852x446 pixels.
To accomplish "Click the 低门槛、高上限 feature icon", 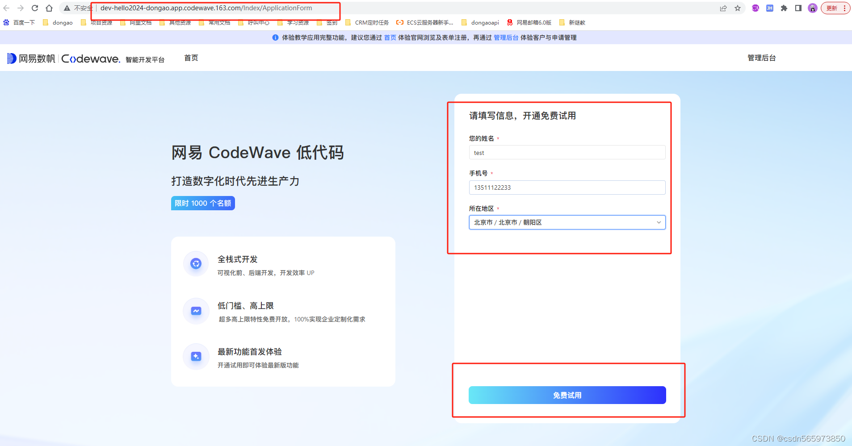I will (x=196, y=311).
